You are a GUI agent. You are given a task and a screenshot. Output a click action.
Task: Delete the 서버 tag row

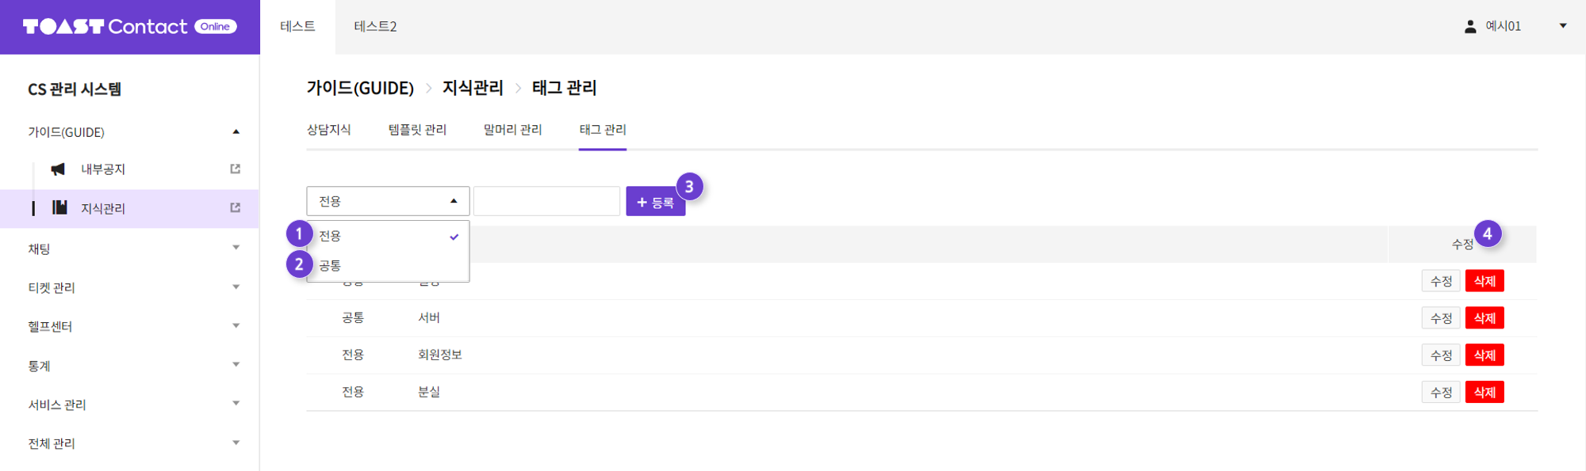coord(1484,318)
